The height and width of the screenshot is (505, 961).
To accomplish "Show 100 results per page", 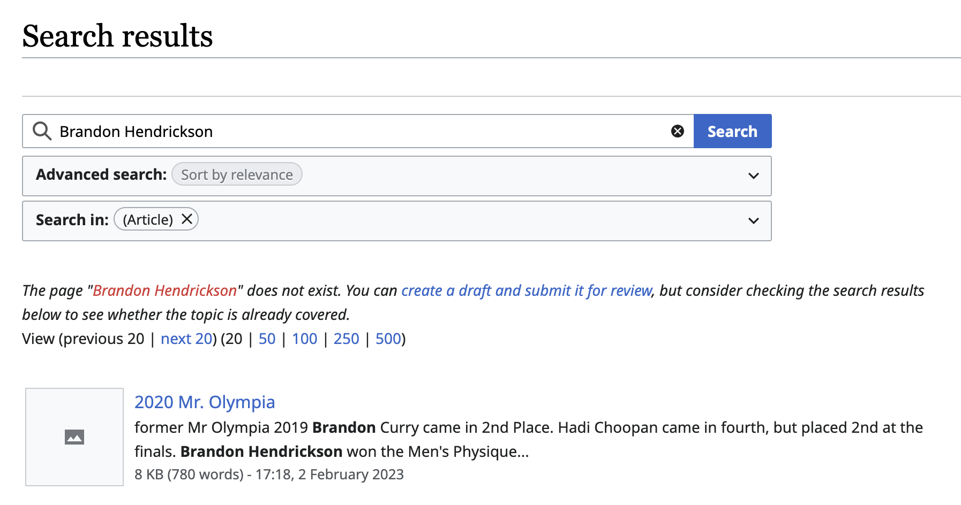I will pos(304,339).
